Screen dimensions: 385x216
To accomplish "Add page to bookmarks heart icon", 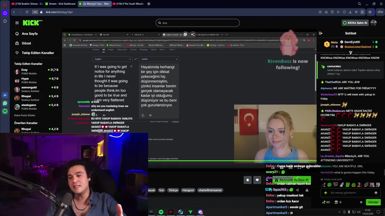I will coord(344,12).
